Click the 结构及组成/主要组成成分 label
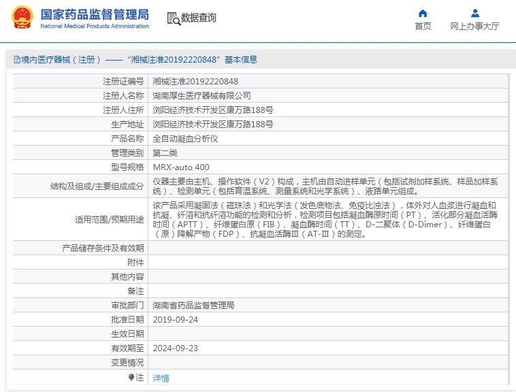 pyautogui.click(x=97, y=186)
